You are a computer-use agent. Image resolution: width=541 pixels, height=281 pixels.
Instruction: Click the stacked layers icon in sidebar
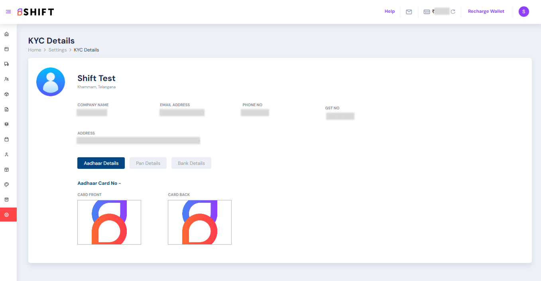6,124
